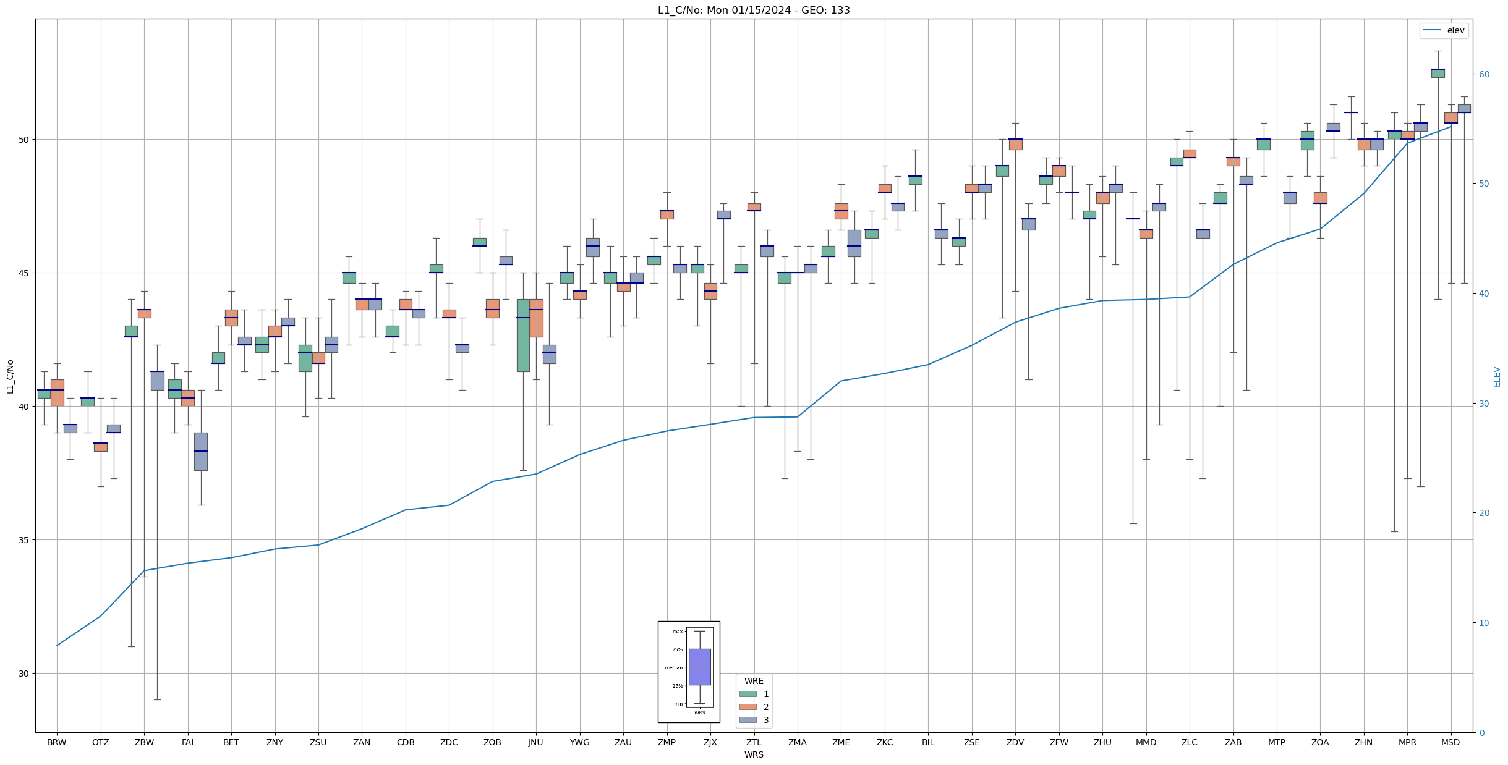Screen dimensions: 1508x765
Task: Click the green MSD WRE 1 box near top
Action: (x=1438, y=73)
